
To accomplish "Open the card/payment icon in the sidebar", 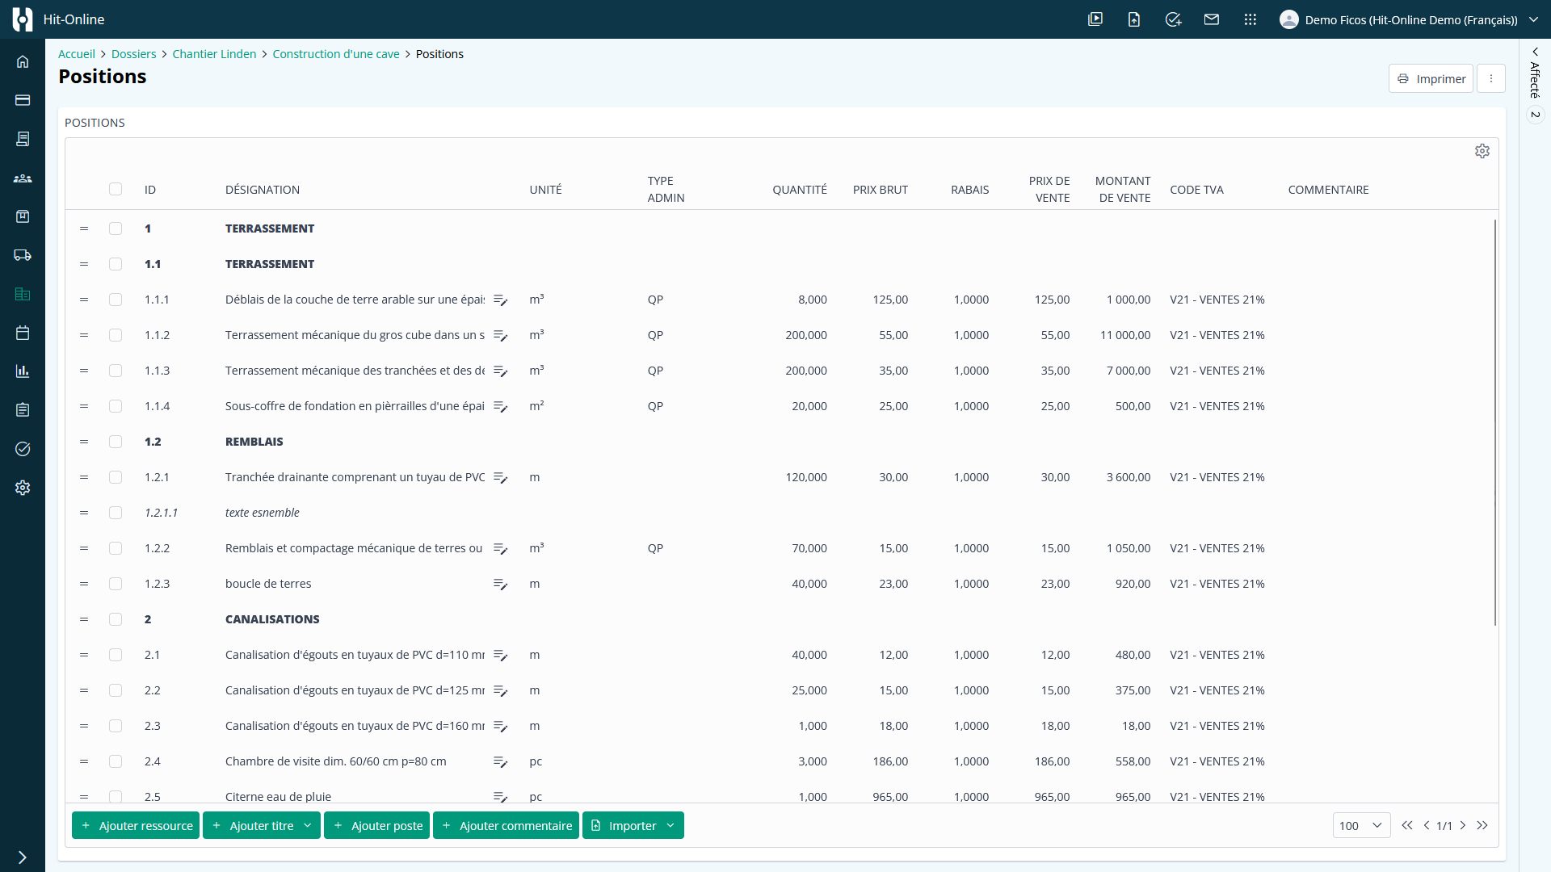I will (x=23, y=100).
